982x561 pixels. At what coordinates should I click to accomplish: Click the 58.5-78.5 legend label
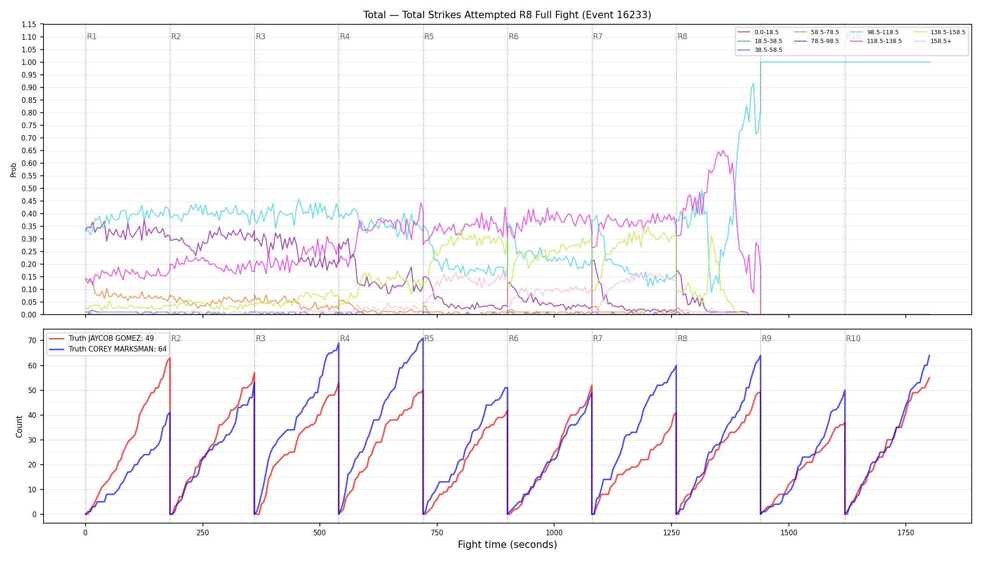[x=825, y=32]
